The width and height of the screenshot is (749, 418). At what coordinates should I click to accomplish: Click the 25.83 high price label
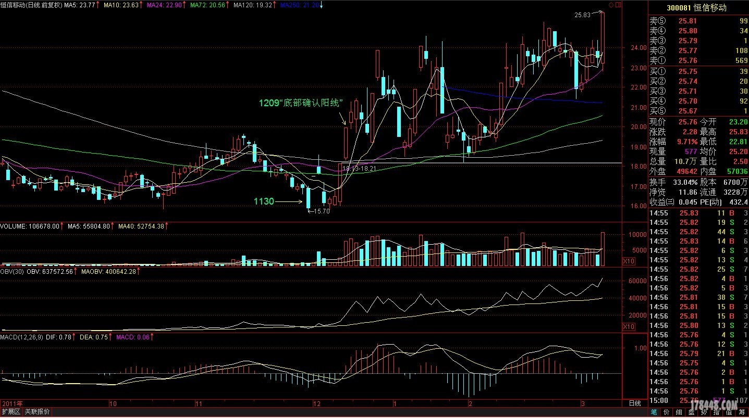point(582,15)
